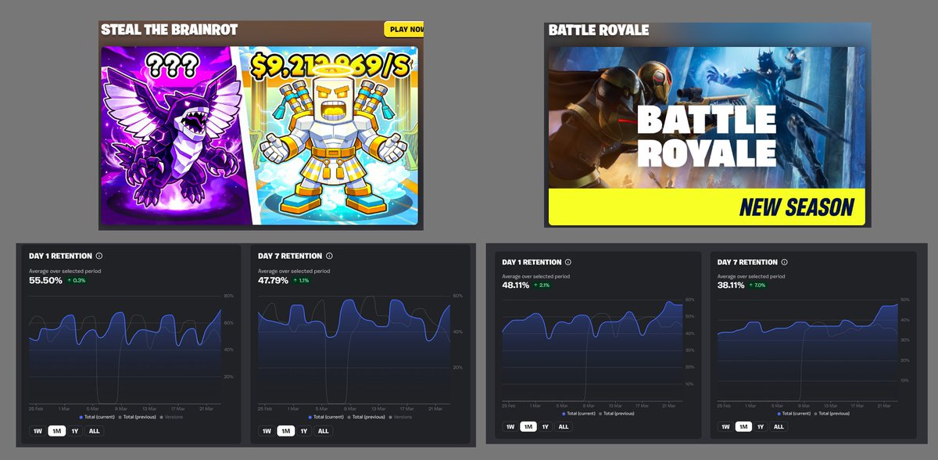Click the $9,212,869/S text on Brainrot thumbnail
This screenshot has width=938, height=460.
pos(330,67)
